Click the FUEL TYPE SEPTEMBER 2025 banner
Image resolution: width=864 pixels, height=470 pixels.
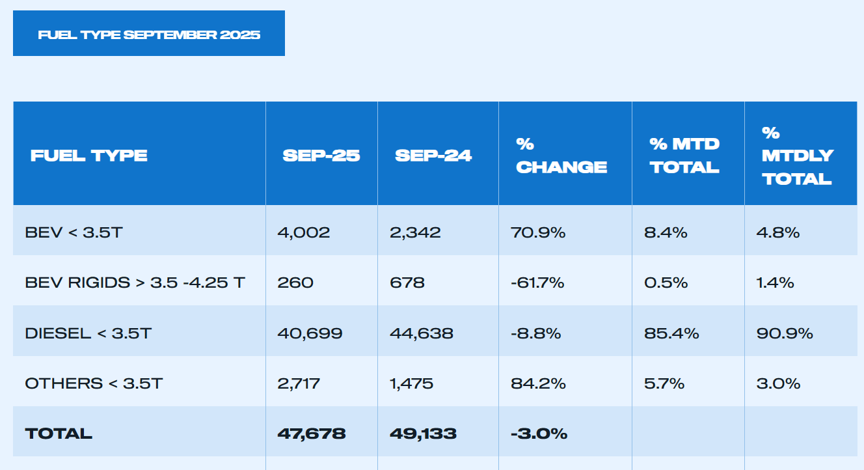pyautogui.click(x=149, y=34)
